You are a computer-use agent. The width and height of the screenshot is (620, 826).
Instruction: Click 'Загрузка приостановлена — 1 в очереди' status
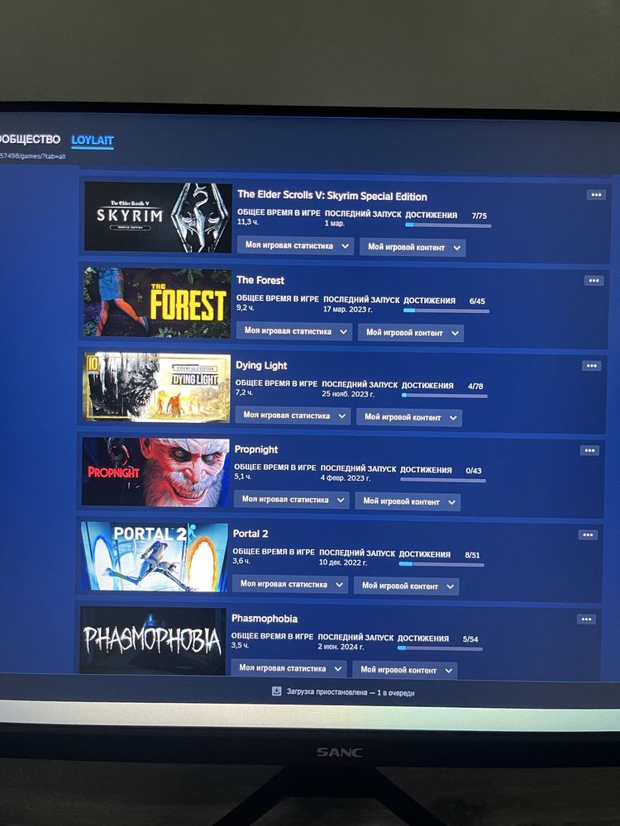(x=351, y=692)
